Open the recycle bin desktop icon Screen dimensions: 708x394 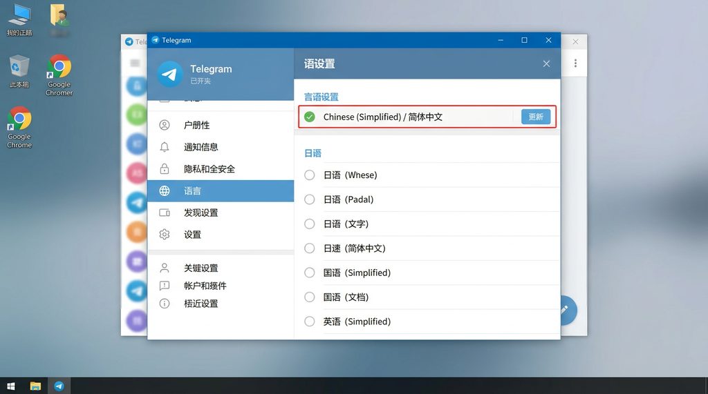coord(19,71)
